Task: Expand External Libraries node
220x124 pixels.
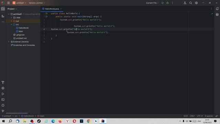Action: coord(9,42)
